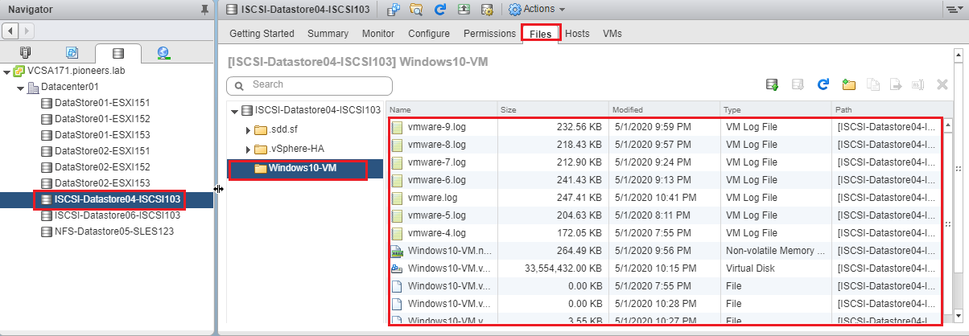Select DataStore01-ESXI153 in Navigator
The width and height of the screenshot is (969, 336).
(94, 135)
